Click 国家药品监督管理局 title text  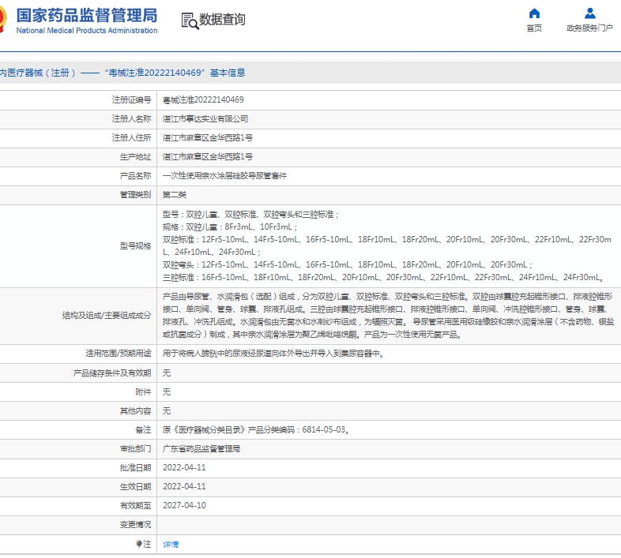click(x=87, y=16)
